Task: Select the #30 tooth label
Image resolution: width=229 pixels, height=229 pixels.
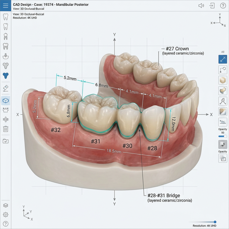Action: pyautogui.click(x=127, y=146)
